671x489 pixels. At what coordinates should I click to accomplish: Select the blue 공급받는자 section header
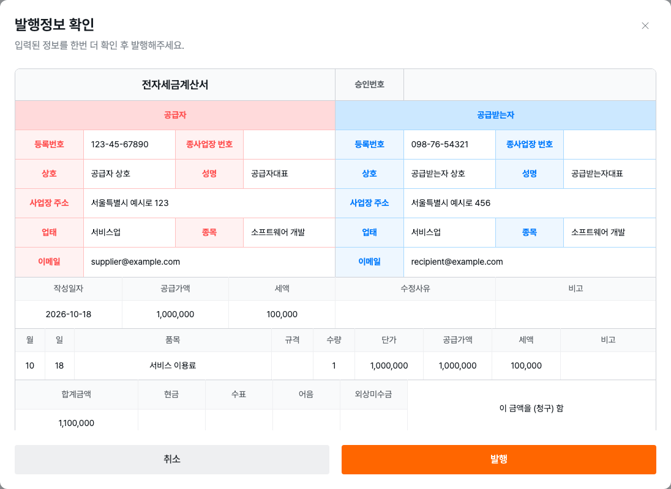click(x=495, y=116)
